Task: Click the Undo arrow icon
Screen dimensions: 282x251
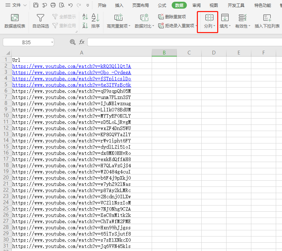Action: 70,5
